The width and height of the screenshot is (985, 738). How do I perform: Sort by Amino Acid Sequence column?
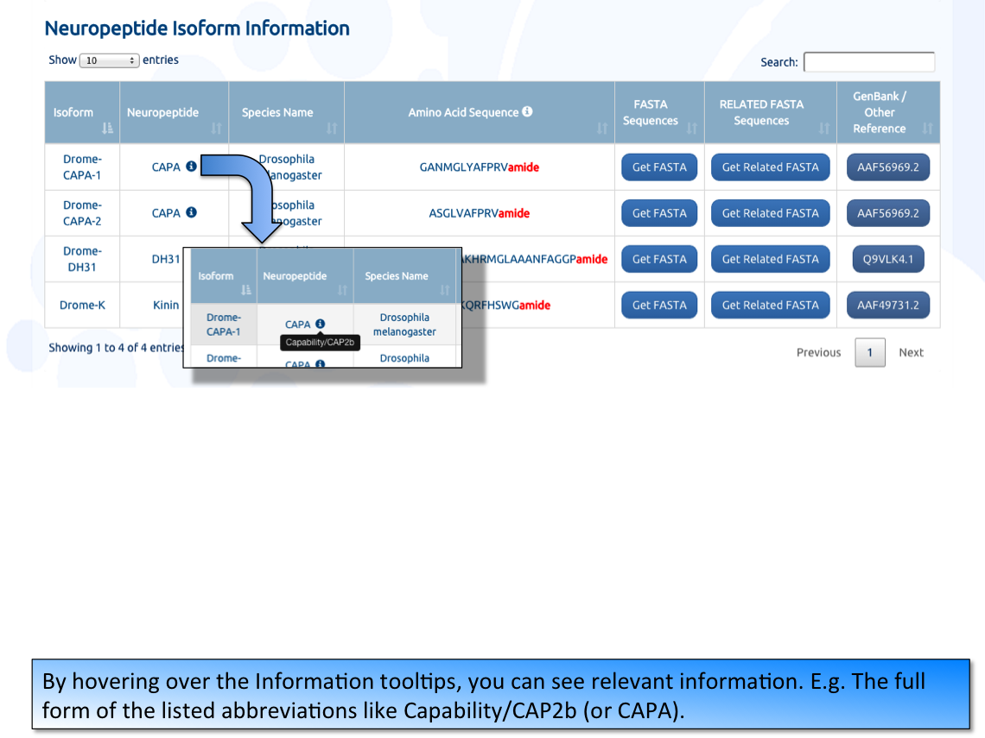480,112
